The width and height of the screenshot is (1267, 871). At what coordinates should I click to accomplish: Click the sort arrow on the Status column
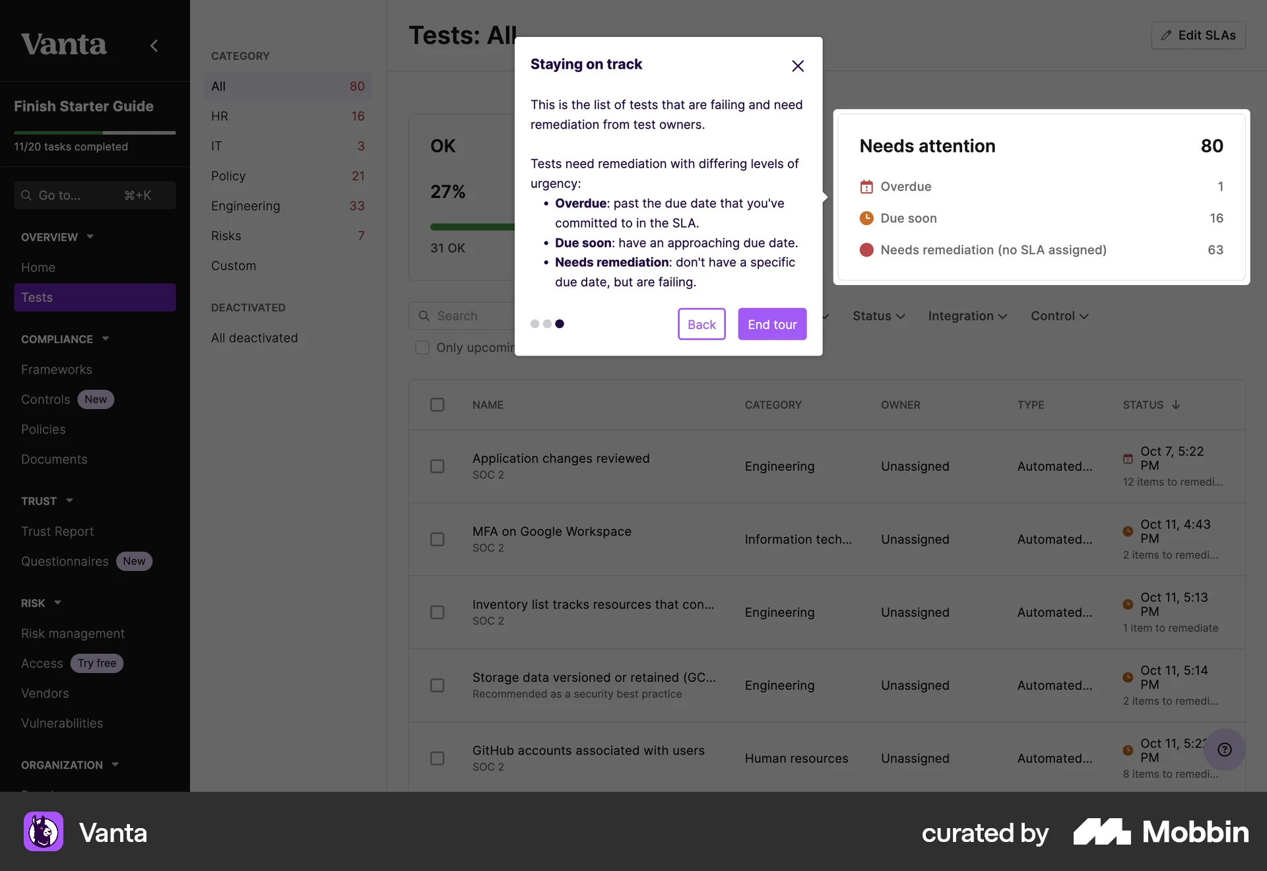tap(1176, 404)
